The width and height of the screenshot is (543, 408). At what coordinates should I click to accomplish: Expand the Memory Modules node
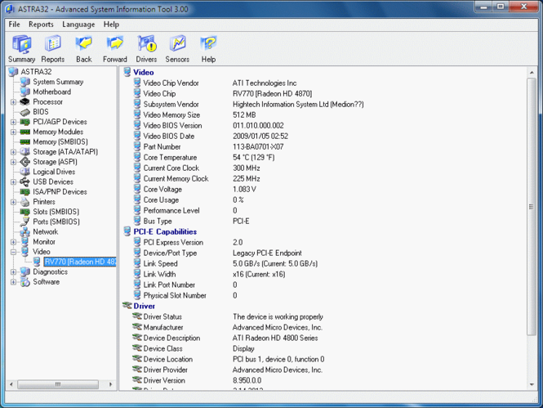tap(13, 132)
